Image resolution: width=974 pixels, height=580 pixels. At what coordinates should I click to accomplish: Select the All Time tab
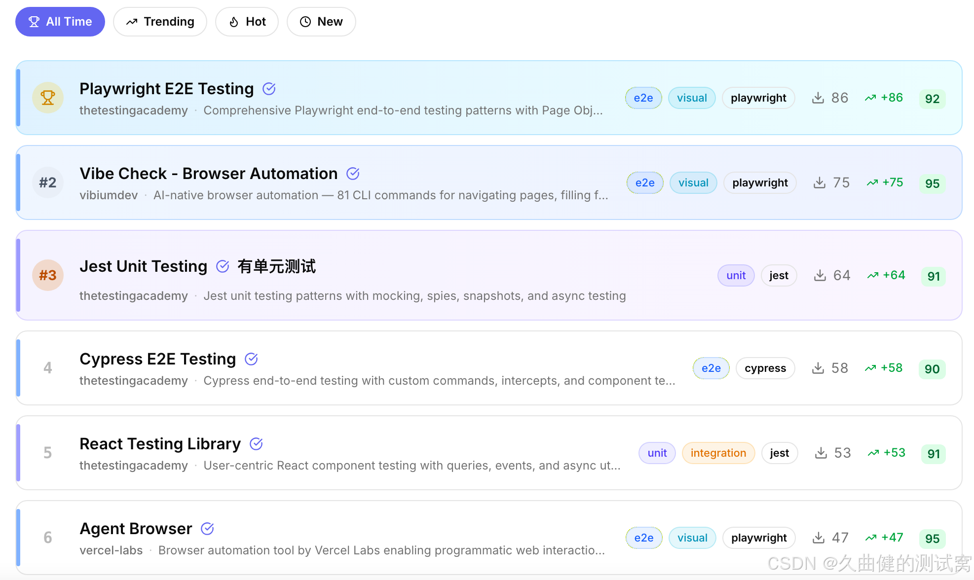[x=60, y=22]
